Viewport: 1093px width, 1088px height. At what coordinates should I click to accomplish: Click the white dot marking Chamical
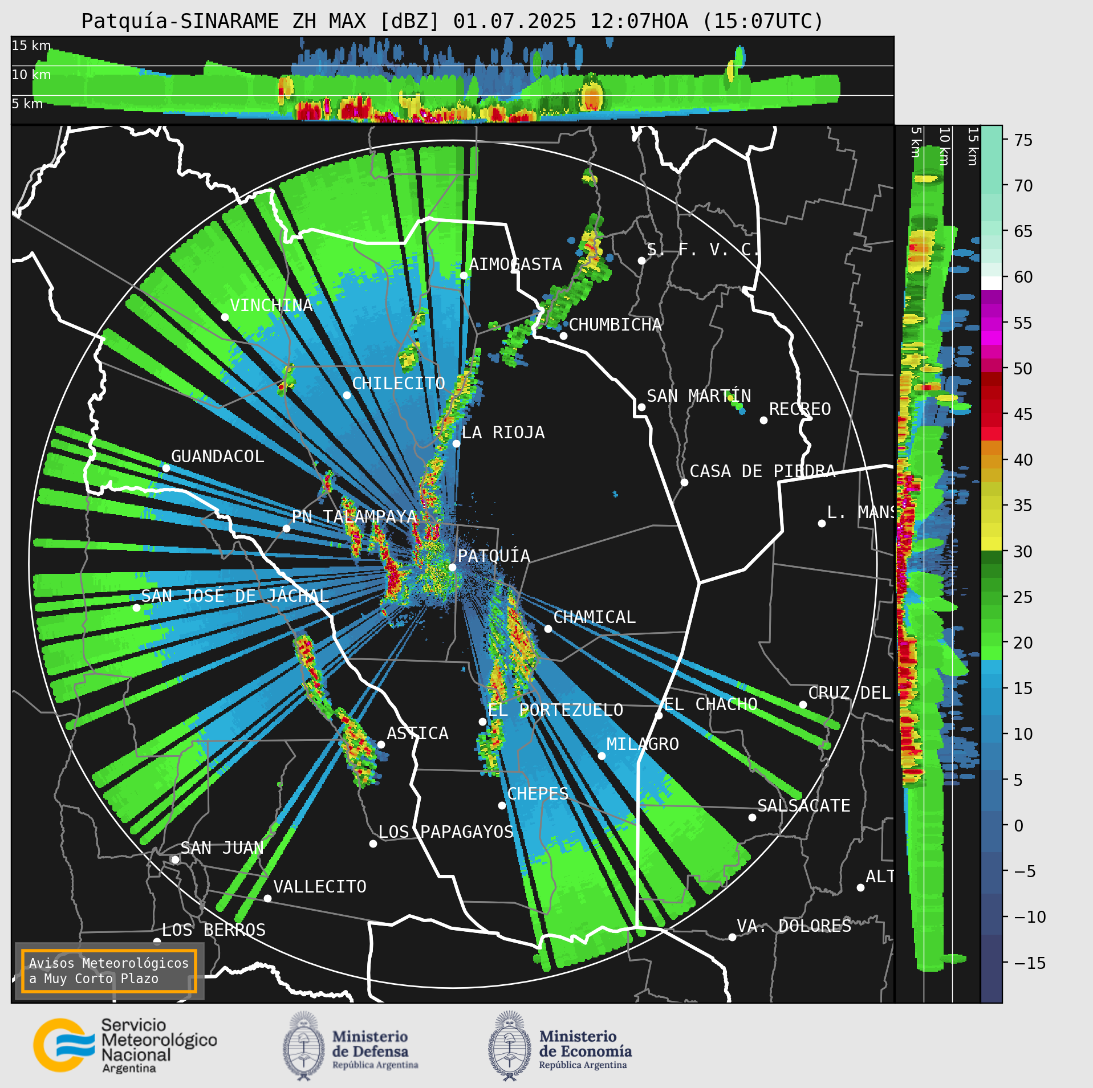(548, 629)
